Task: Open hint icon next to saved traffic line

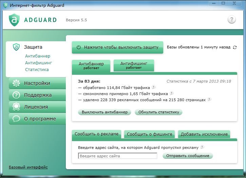Action: pyautogui.click(x=171, y=93)
